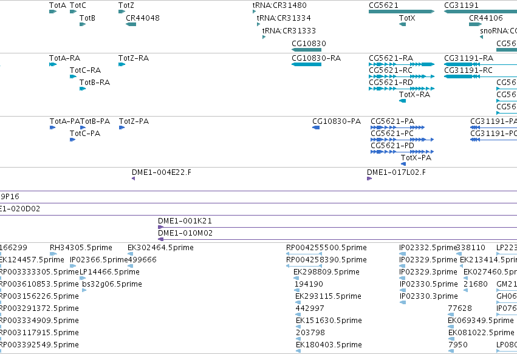Open the TotZ-RA transcript
517x354 pixels.
coord(122,64)
